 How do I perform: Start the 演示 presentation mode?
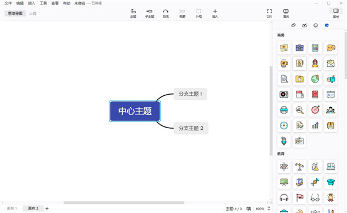point(286,13)
